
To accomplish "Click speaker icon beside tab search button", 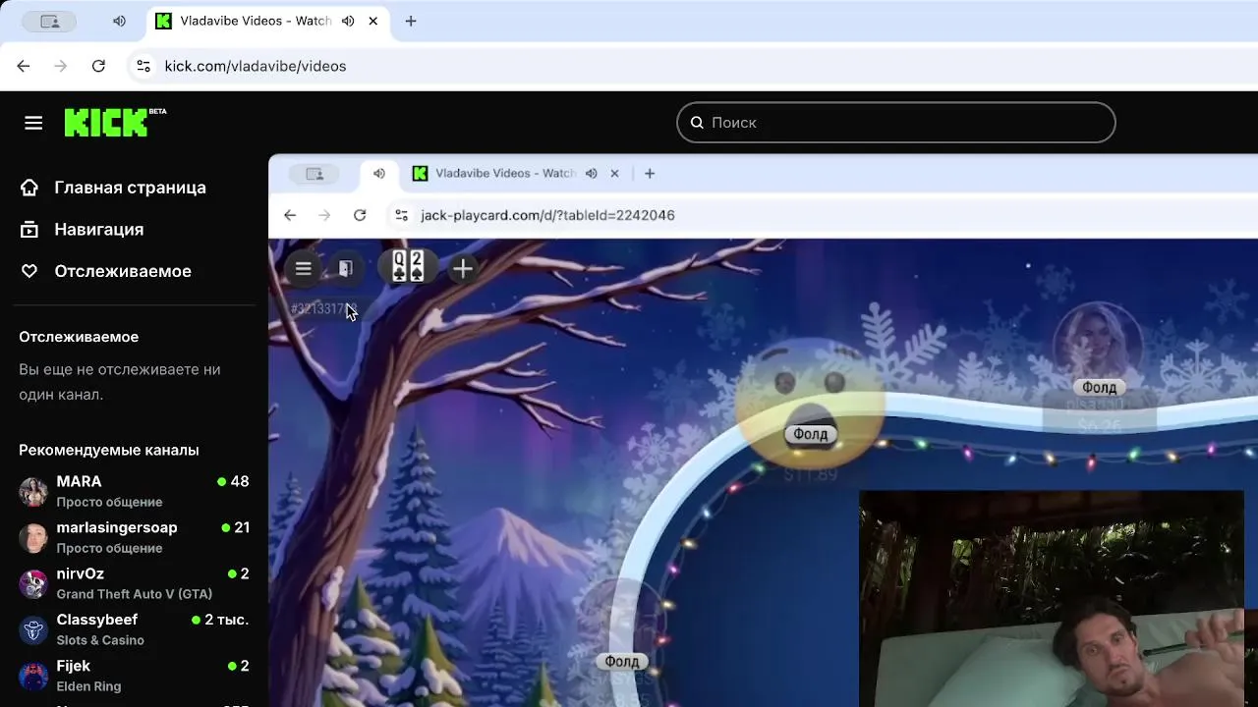I will click(119, 21).
